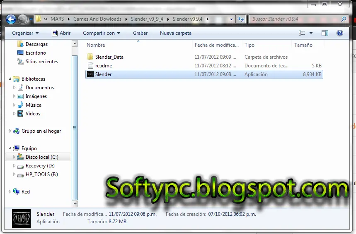The width and height of the screenshot is (356, 234).
Task: Click navigation pane scrollbar up arrow
Action: (x=75, y=43)
